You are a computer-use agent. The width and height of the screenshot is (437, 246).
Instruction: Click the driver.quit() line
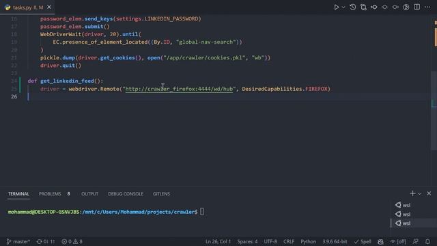[x=61, y=66]
